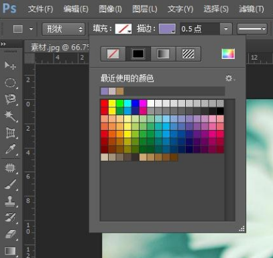Open the 编辑(E) menu

76,9
